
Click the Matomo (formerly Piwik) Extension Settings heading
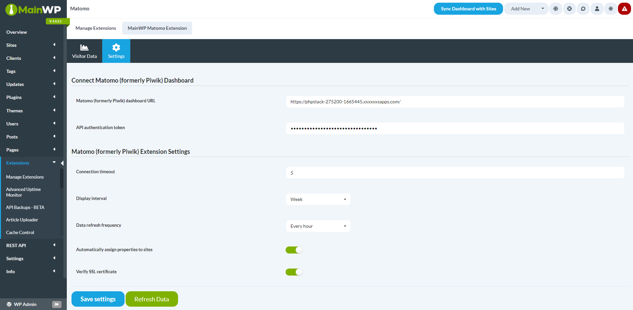pos(131,151)
